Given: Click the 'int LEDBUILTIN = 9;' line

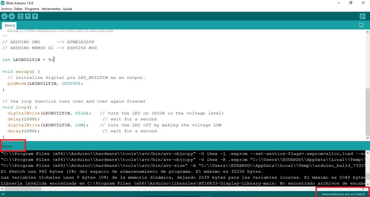Looking at the screenshot, I should [x=28, y=60].
